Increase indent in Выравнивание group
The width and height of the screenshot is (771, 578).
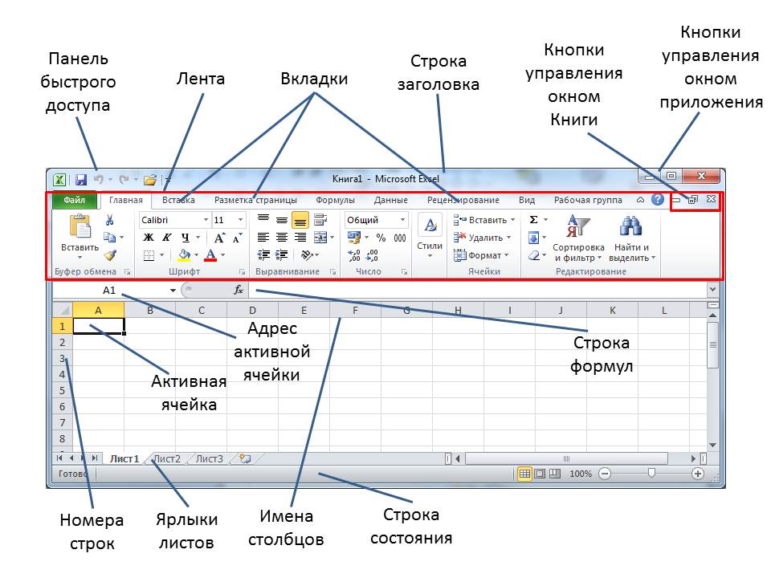tap(282, 255)
